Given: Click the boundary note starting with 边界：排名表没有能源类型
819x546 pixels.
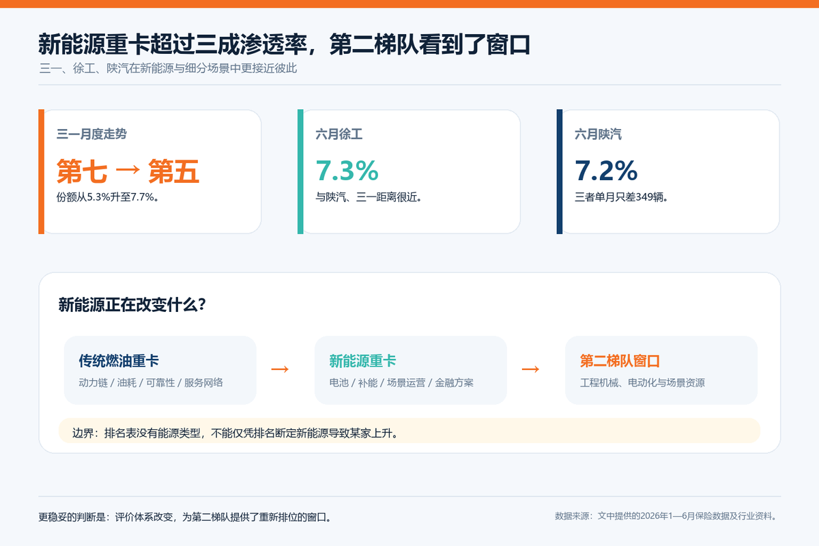Looking at the screenshot, I should click(409, 432).
